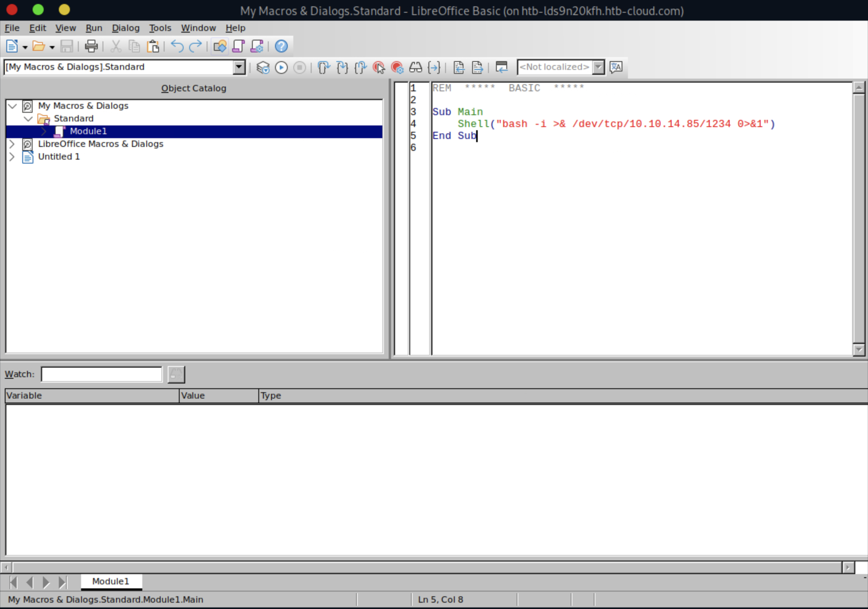Screen dimensions: 868x609
Task: Click the Select Macro icon
Action: tap(238, 46)
